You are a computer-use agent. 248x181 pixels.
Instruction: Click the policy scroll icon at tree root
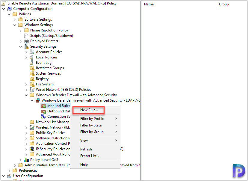click(4, 3)
